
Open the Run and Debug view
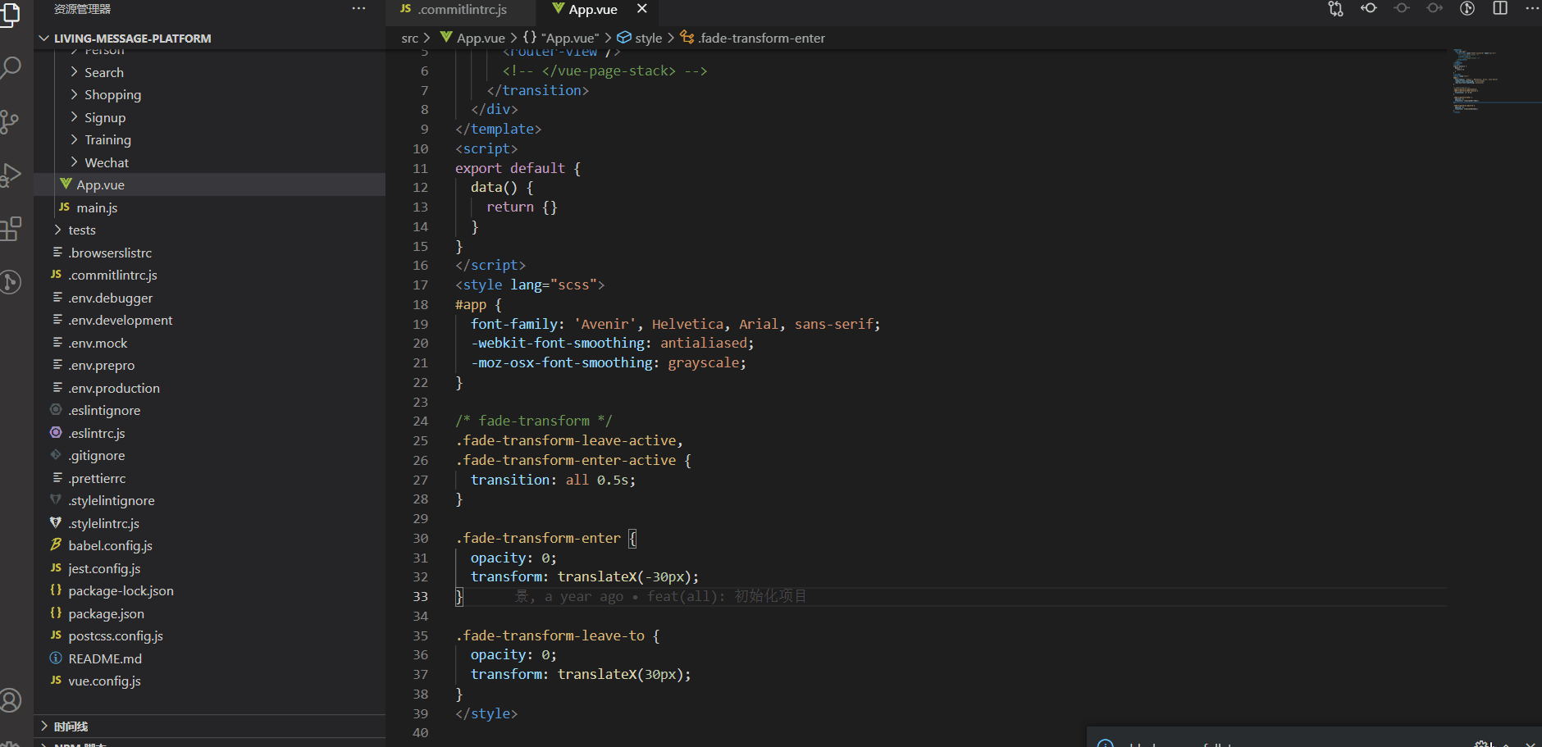(x=10, y=175)
